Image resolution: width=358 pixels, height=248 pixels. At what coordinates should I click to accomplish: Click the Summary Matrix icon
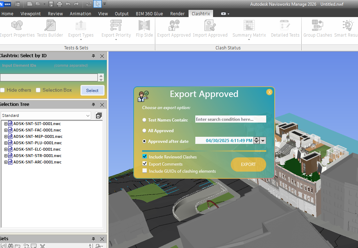pos(249,26)
